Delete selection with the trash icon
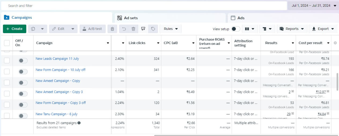The width and height of the screenshot is (339, 136). 133,29
